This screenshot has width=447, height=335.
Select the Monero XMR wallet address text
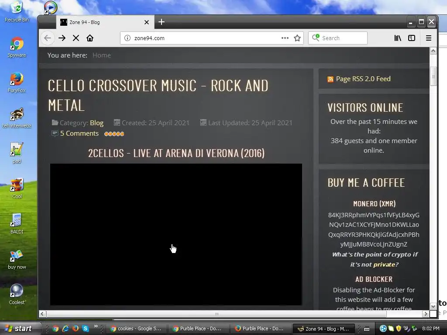pos(374,229)
